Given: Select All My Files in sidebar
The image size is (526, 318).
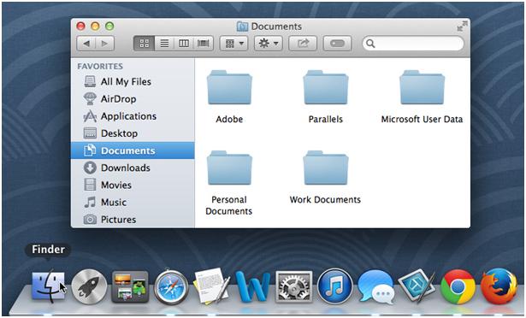Looking at the screenshot, I should click(x=133, y=81).
